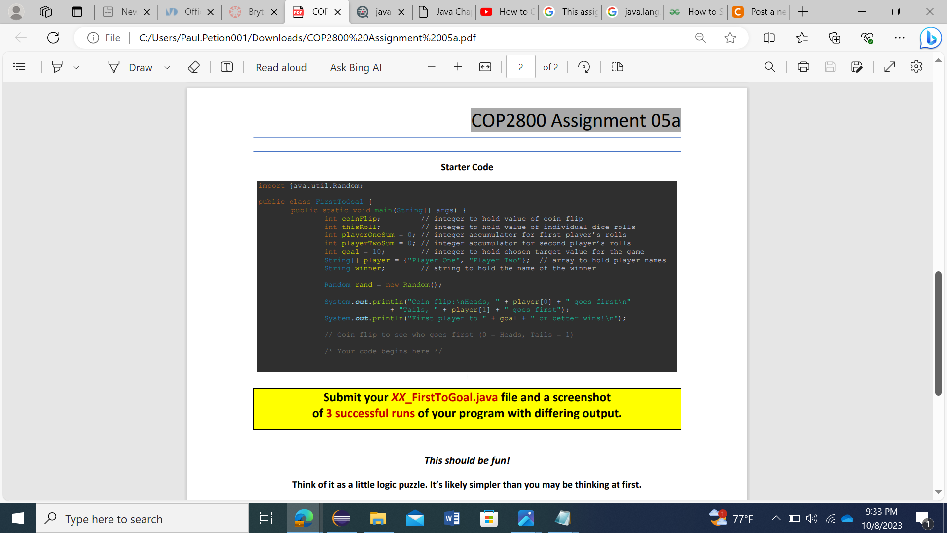Enter full screen mode
Viewport: 947px width, 533px height.
pyautogui.click(x=890, y=67)
